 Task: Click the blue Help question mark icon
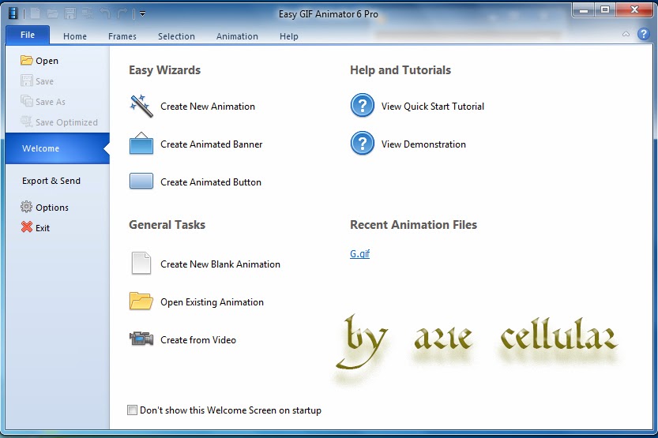coord(643,34)
